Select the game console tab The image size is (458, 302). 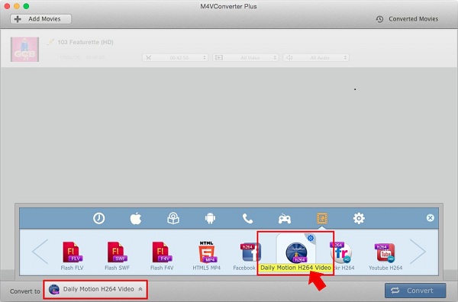pyautogui.click(x=285, y=219)
